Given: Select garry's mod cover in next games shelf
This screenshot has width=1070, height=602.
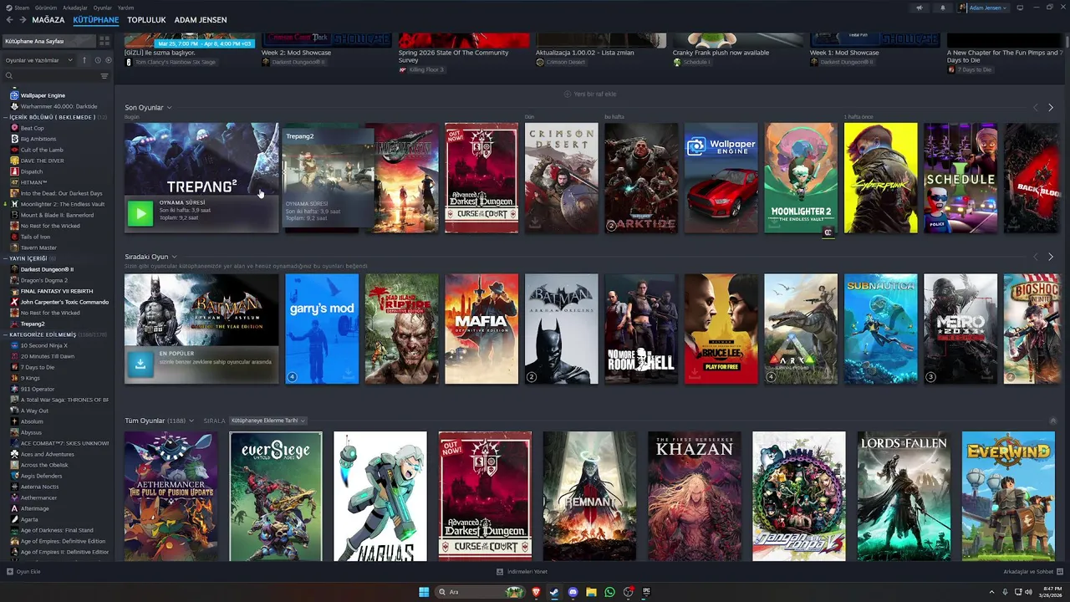Looking at the screenshot, I should (322, 329).
